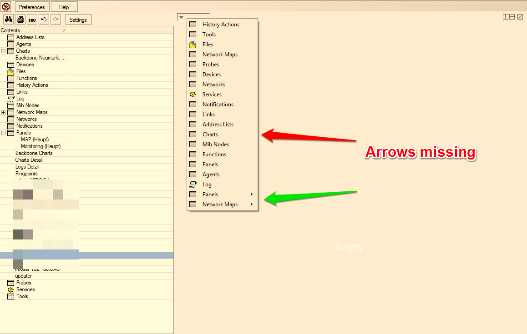Open the last Network Maps submenu arrow
The image size is (527, 334).
[251, 204]
